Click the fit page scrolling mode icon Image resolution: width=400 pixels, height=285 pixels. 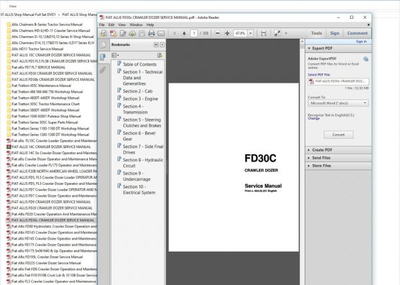pos(263,33)
